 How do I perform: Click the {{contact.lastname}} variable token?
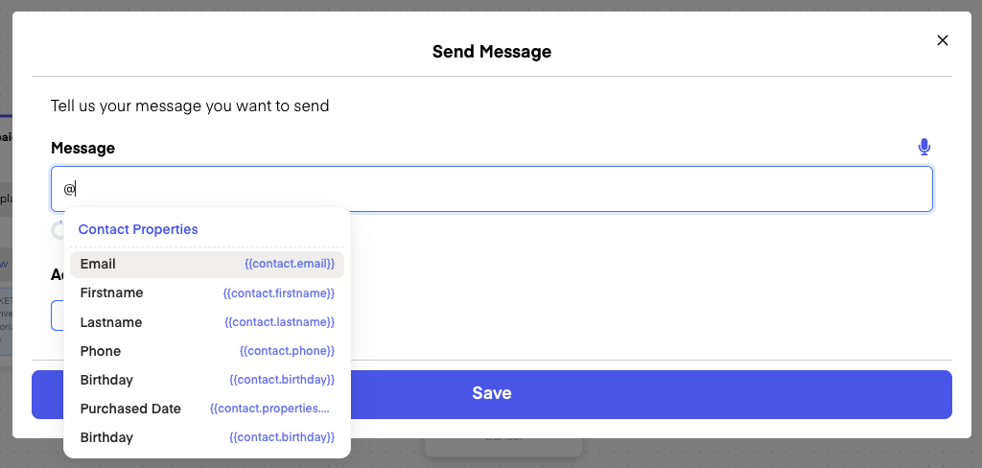279,322
